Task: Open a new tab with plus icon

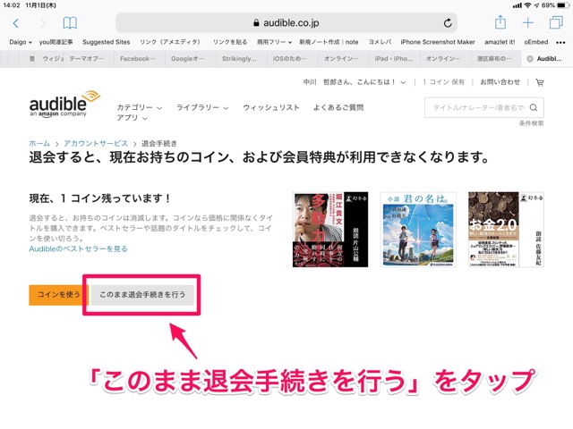Action: [528, 23]
